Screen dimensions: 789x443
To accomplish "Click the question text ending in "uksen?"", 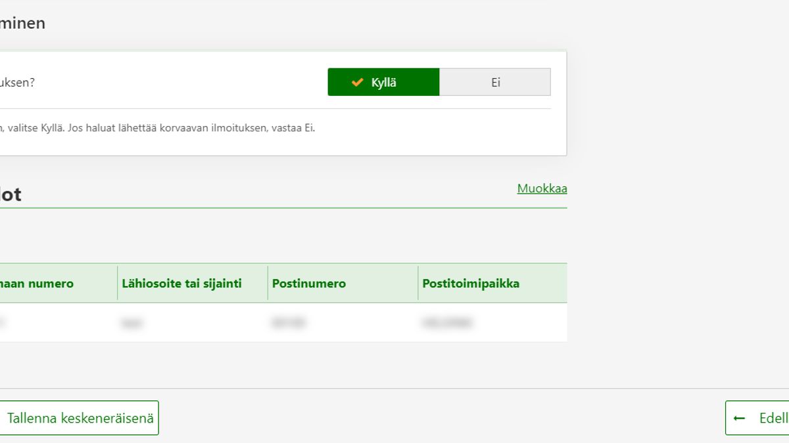I will point(17,83).
